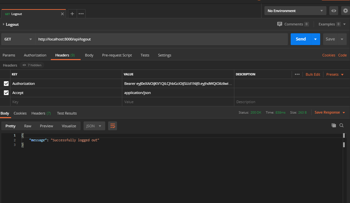This screenshot has height=203, width=350.
Task: Toggle the line wrap icon
Action: [x=112, y=126]
